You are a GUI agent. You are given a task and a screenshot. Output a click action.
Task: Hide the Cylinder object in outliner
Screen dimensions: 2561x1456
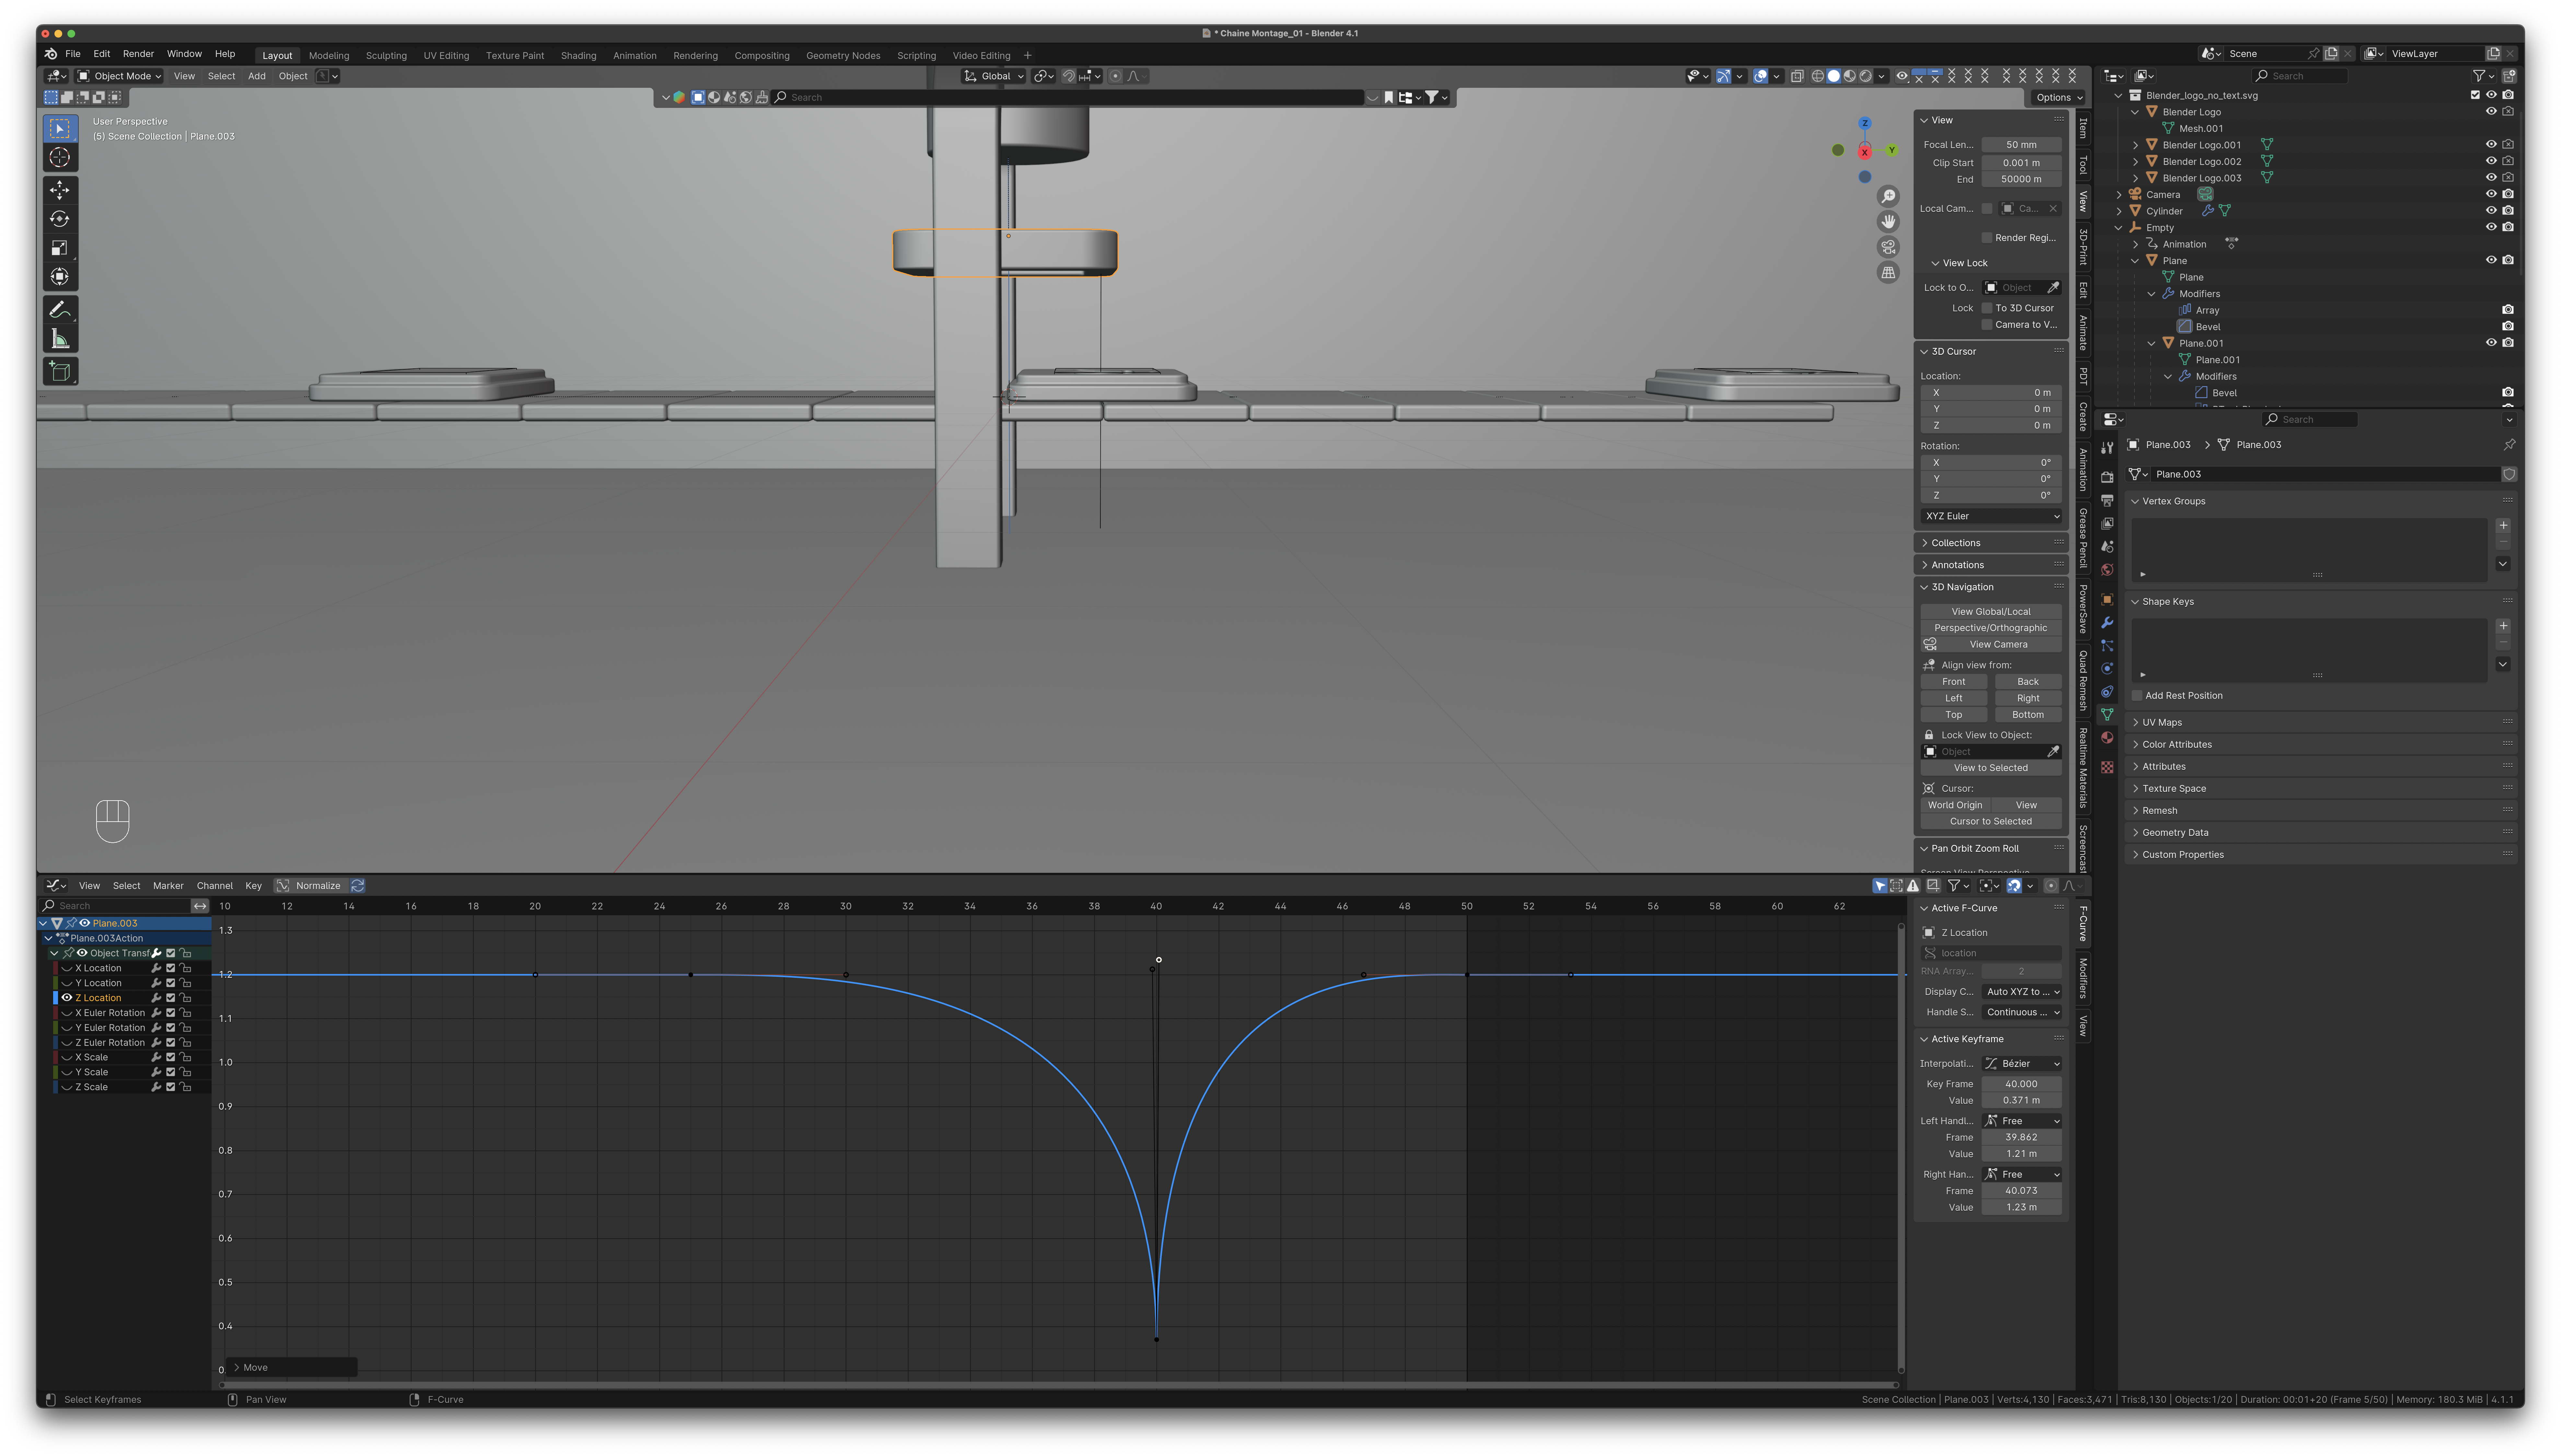coord(2491,211)
